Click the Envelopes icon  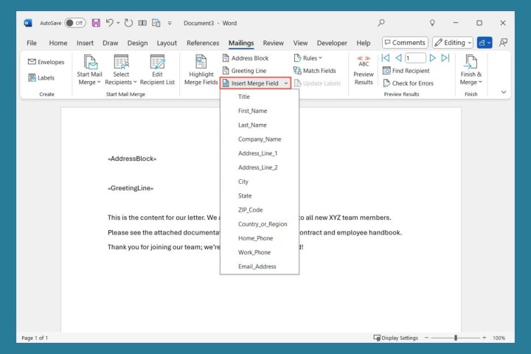[x=32, y=62]
